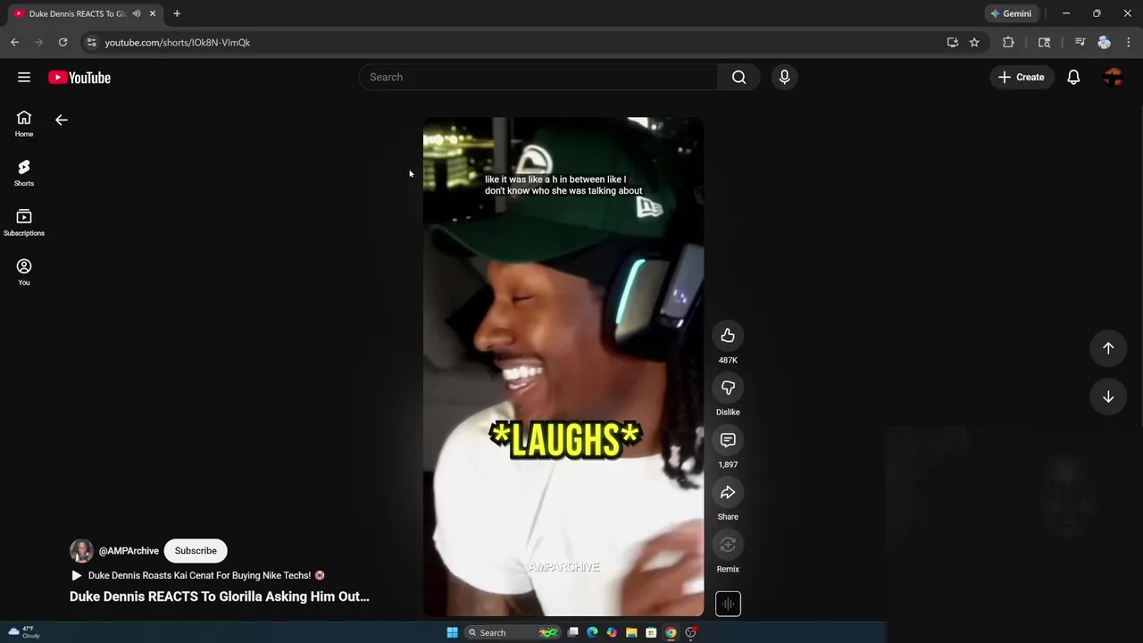The height and width of the screenshot is (643, 1143).
Task: Open the Windows Start menu
Action: point(452,632)
